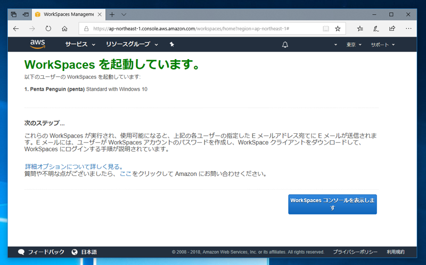
Task: Close the WorkSpaces Management tab
Action: point(100,14)
